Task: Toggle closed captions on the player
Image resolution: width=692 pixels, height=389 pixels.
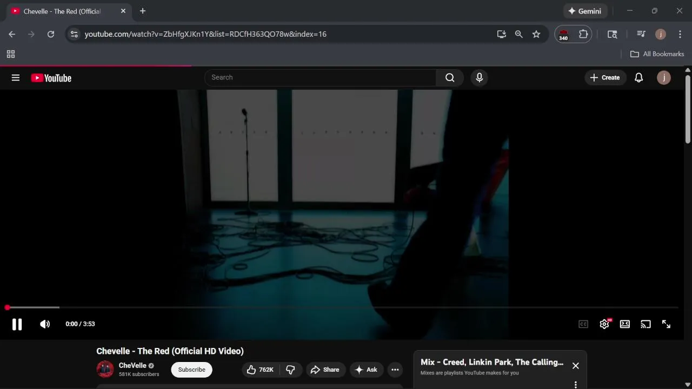Action: (583, 324)
